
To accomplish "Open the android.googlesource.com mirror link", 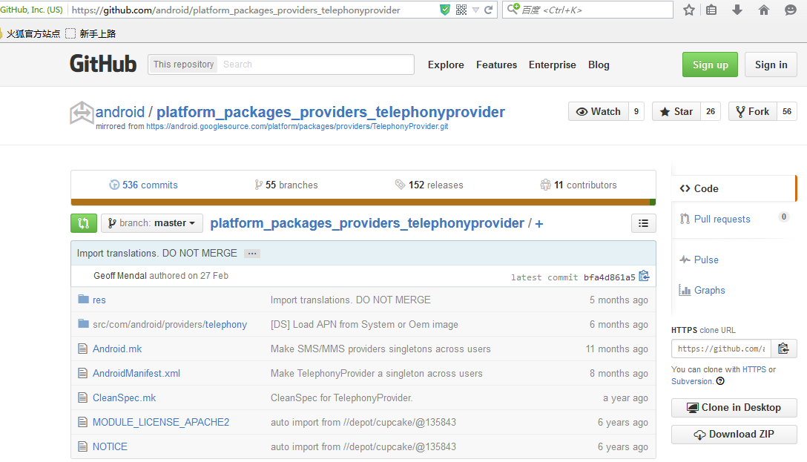I will pos(297,126).
